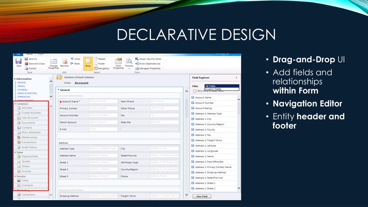Collapse the Service navigation group
The width and height of the screenshot is (368, 207).
tap(15, 176)
